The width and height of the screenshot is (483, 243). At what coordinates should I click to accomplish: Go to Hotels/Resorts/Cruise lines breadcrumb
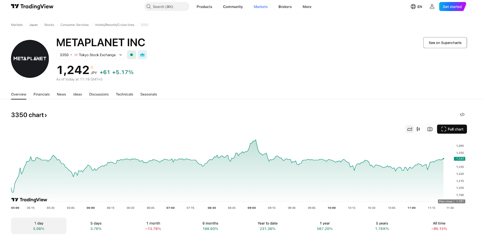click(x=115, y=25)
